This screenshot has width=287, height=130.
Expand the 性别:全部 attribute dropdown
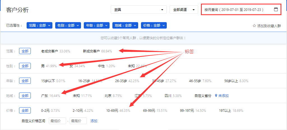(x=68, y=25)
